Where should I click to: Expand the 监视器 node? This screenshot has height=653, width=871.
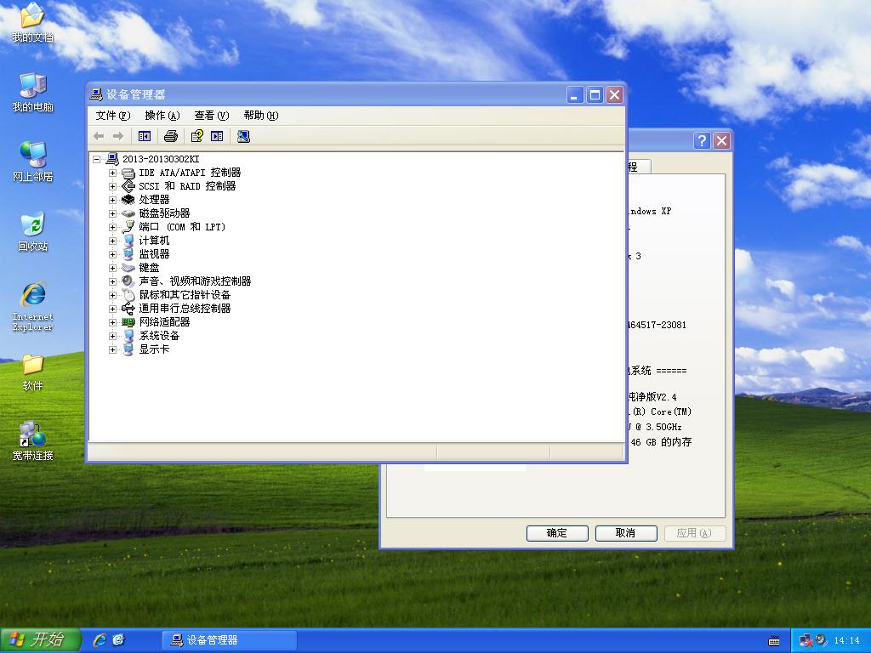113,254
